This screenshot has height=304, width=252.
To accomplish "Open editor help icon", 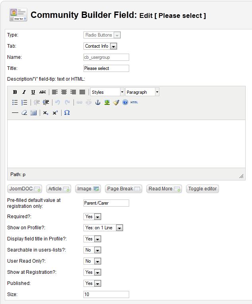I will coord(125,102).
